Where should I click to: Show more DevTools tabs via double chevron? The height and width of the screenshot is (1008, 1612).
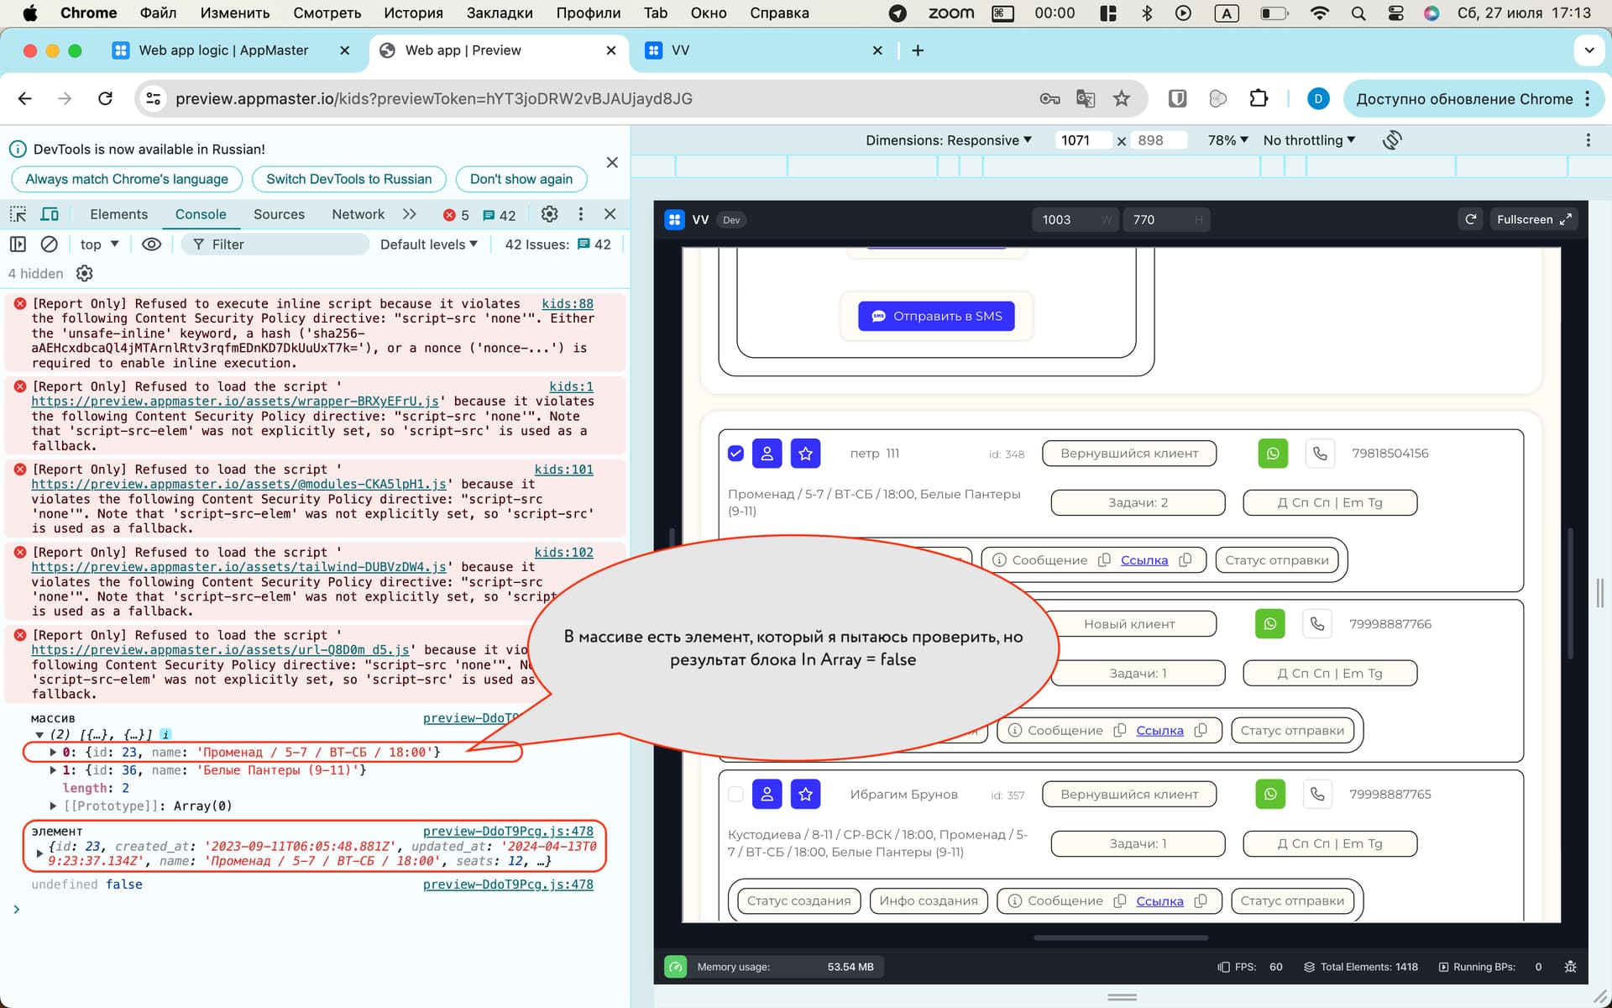410,214
